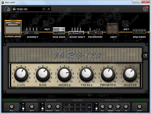Select Quick Snap slot 6
The width and height of the screenshot is (151, 114).
pos(72,109)
